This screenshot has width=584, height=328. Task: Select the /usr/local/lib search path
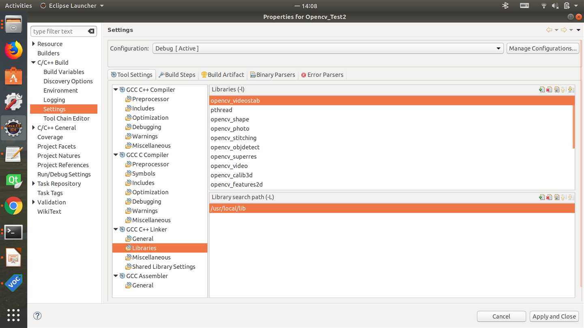tap(392, 208)
